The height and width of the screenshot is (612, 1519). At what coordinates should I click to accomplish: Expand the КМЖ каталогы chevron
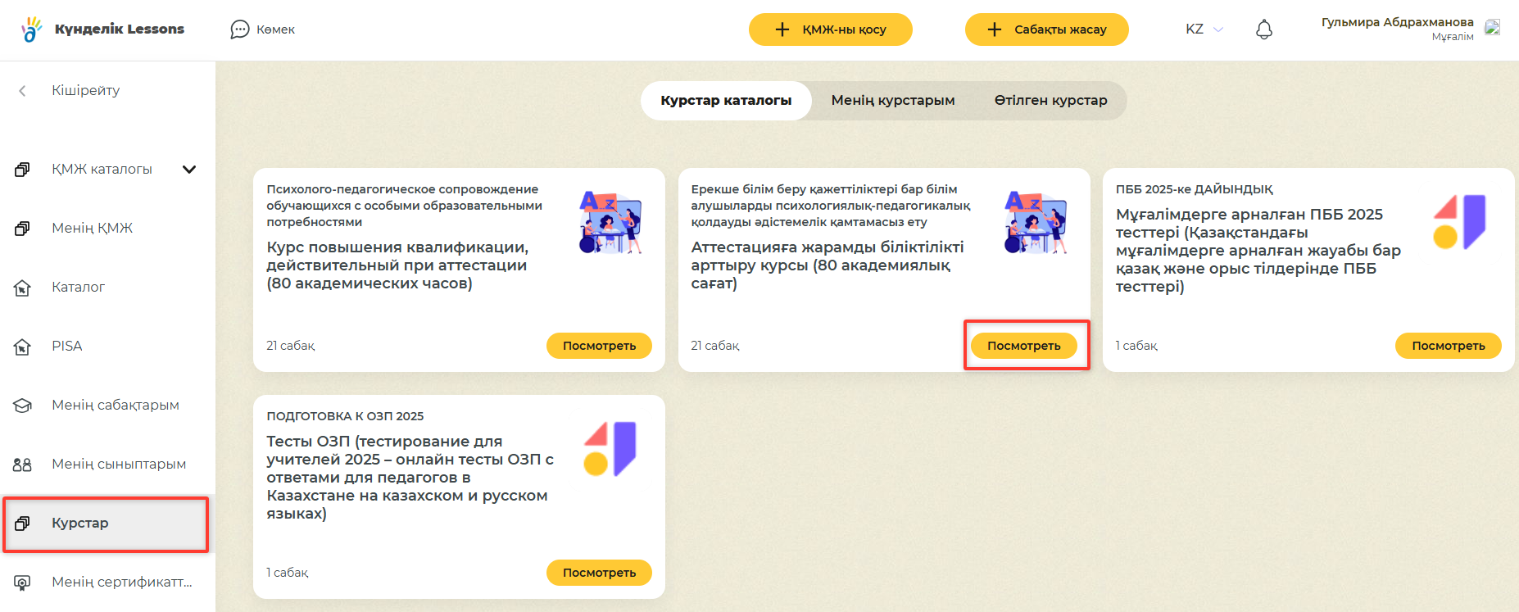coord(189,170)
